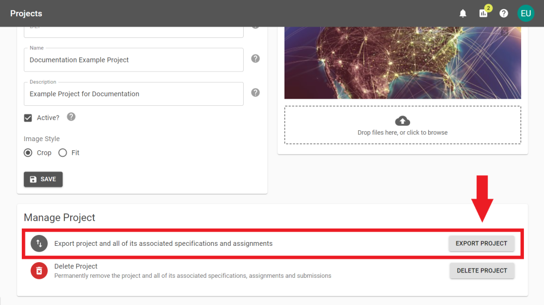
Task: Click help icon beside Description field
Action: (x=255, y=93)
